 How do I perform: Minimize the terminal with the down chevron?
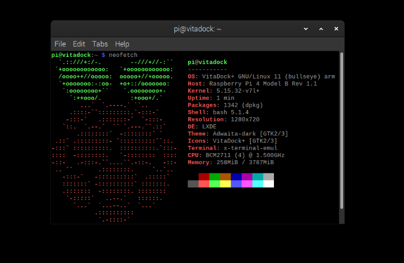click(x=306, y=29)
